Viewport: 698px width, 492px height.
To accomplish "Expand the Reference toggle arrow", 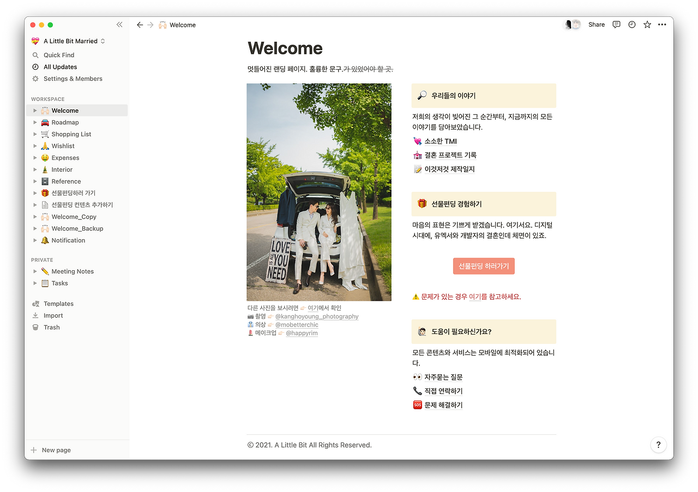I will tap(35, 181).
